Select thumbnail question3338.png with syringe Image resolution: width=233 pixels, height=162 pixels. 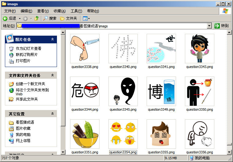click(85, 49)
